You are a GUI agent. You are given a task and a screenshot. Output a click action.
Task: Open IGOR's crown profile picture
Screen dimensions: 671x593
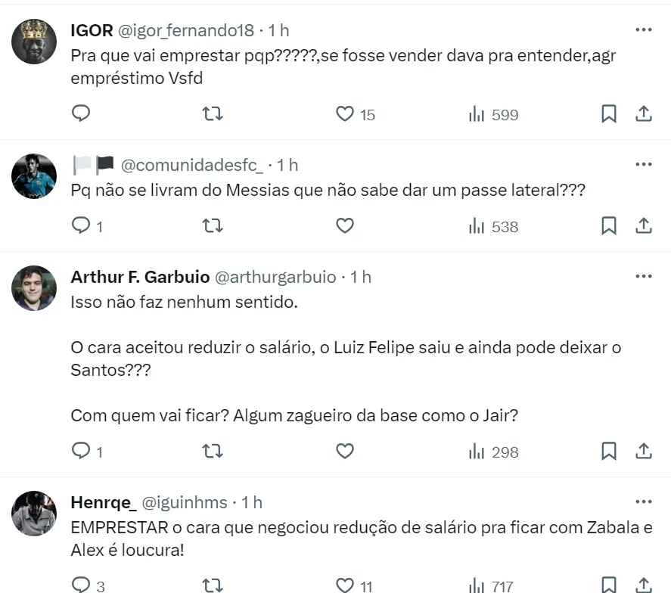34,41
